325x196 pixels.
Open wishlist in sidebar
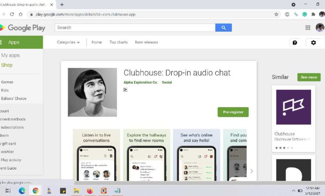coord(7,152)
